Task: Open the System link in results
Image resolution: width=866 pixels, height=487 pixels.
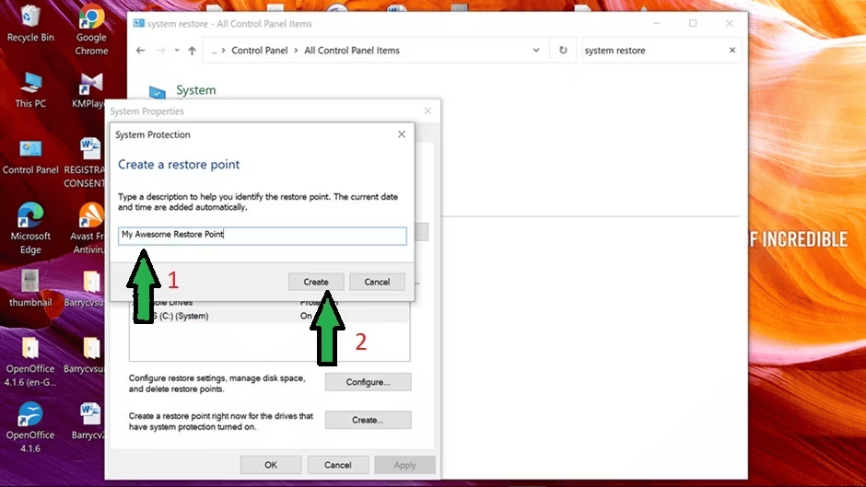Action: [196, 90]
